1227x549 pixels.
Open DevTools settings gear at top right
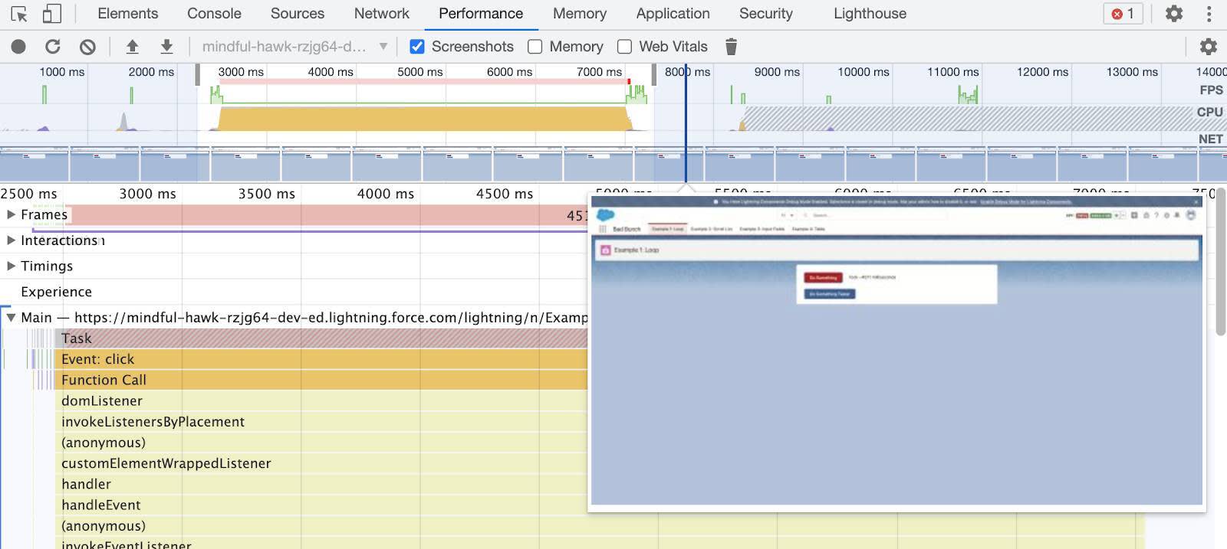pyautogui.click(x=1174, y=14)
